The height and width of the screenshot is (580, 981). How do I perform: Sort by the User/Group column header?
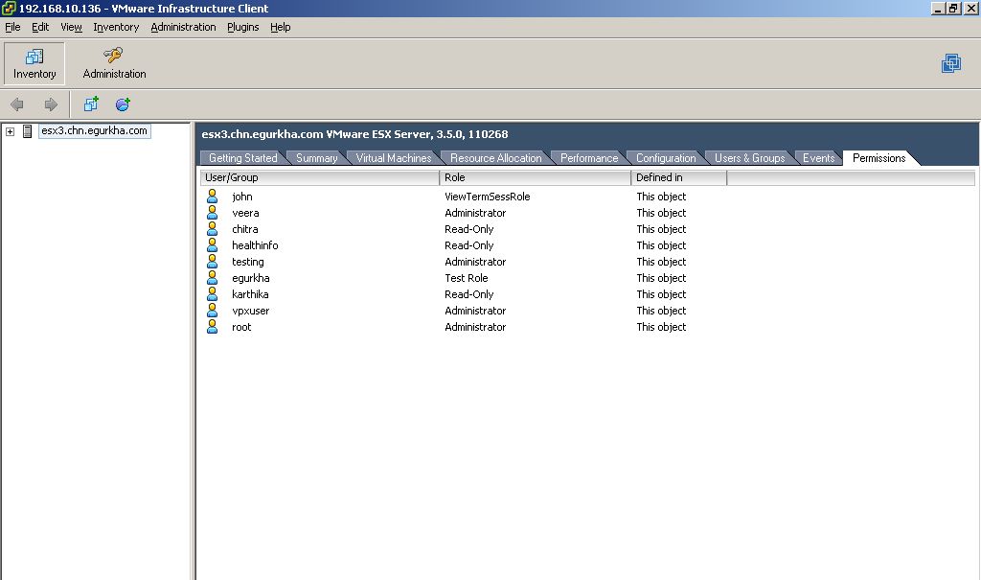pyautogui.click(x=320, y=177)
